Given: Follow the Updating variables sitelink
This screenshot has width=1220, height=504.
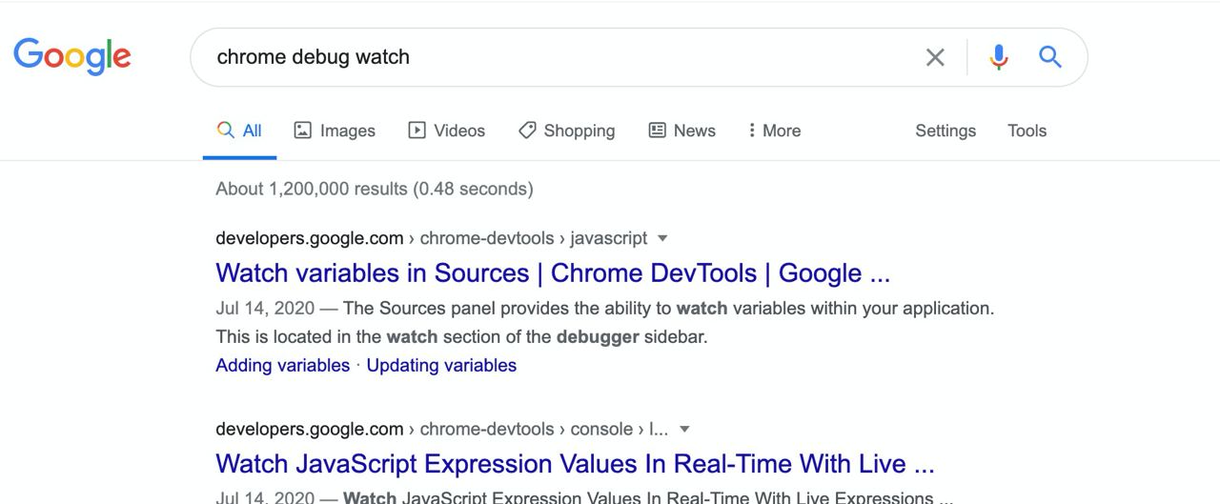Looking at the screenshot, I should (441, 365).
